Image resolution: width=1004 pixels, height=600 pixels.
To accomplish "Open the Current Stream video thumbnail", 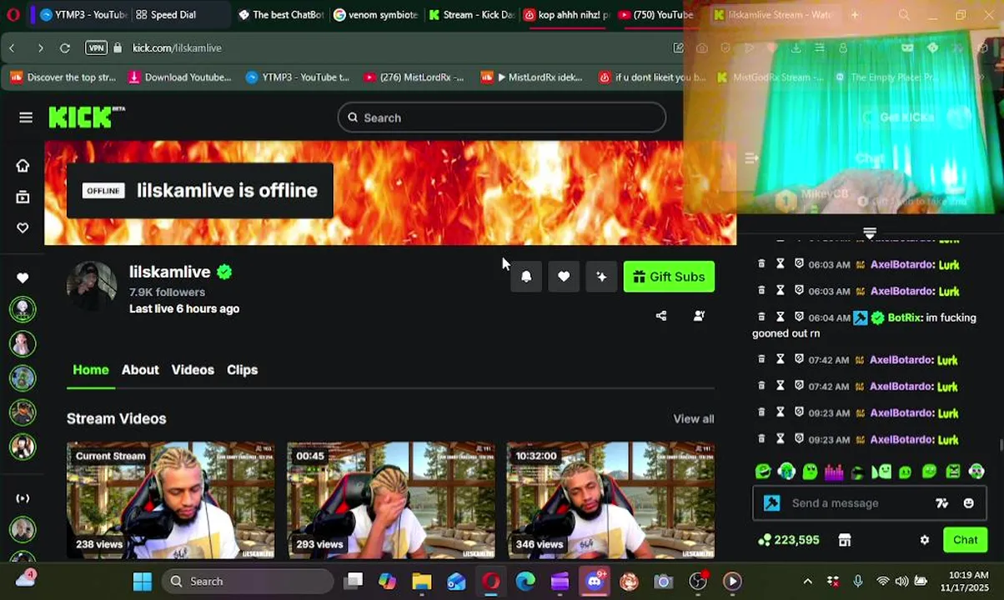I will pyautogui.click(x=171, y=500).
